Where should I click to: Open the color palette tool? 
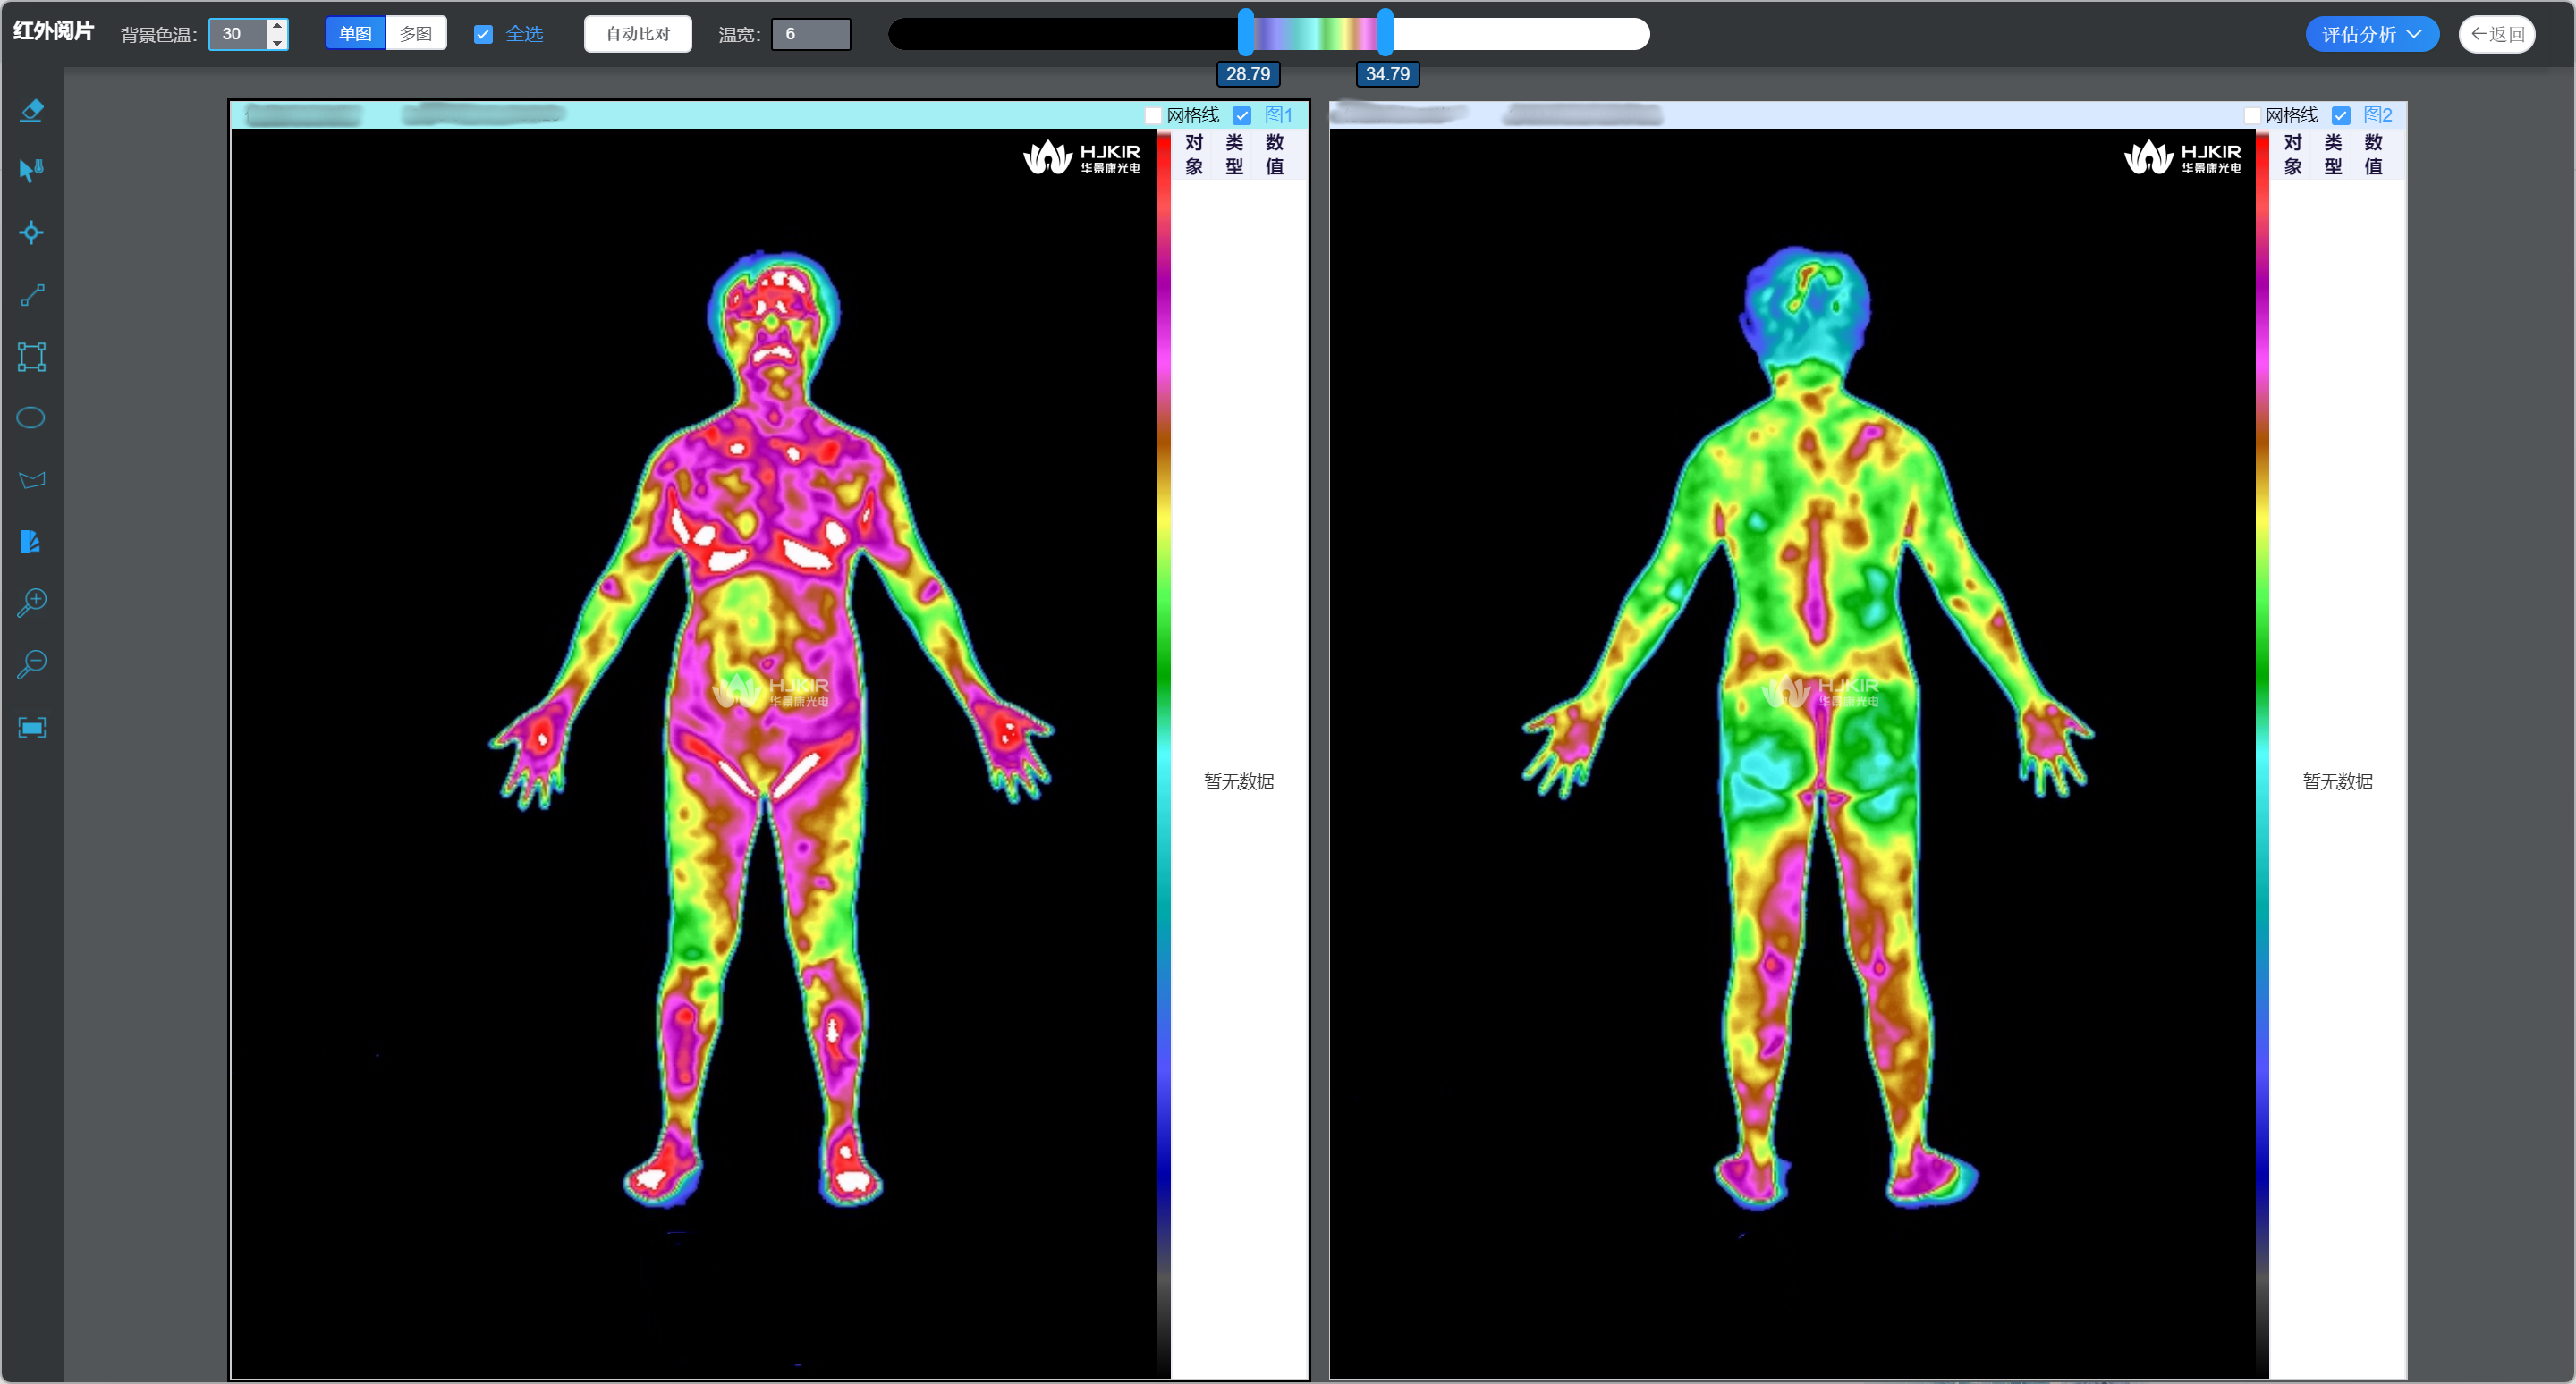click(31, 542)
